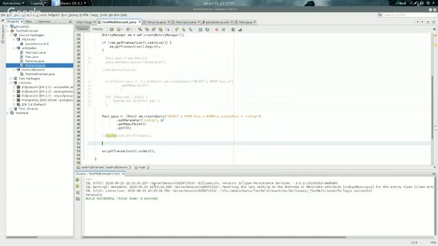Open the Refactor menu
Screen dimensions: 438x246
[x=53, y=15]
